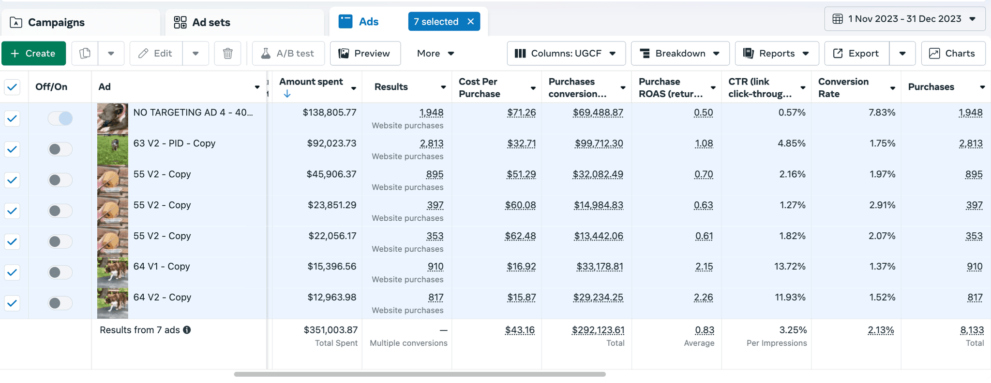Toggle the select-all header checkbox
This screenshot has width=991, height=383.
click(12, 87)
